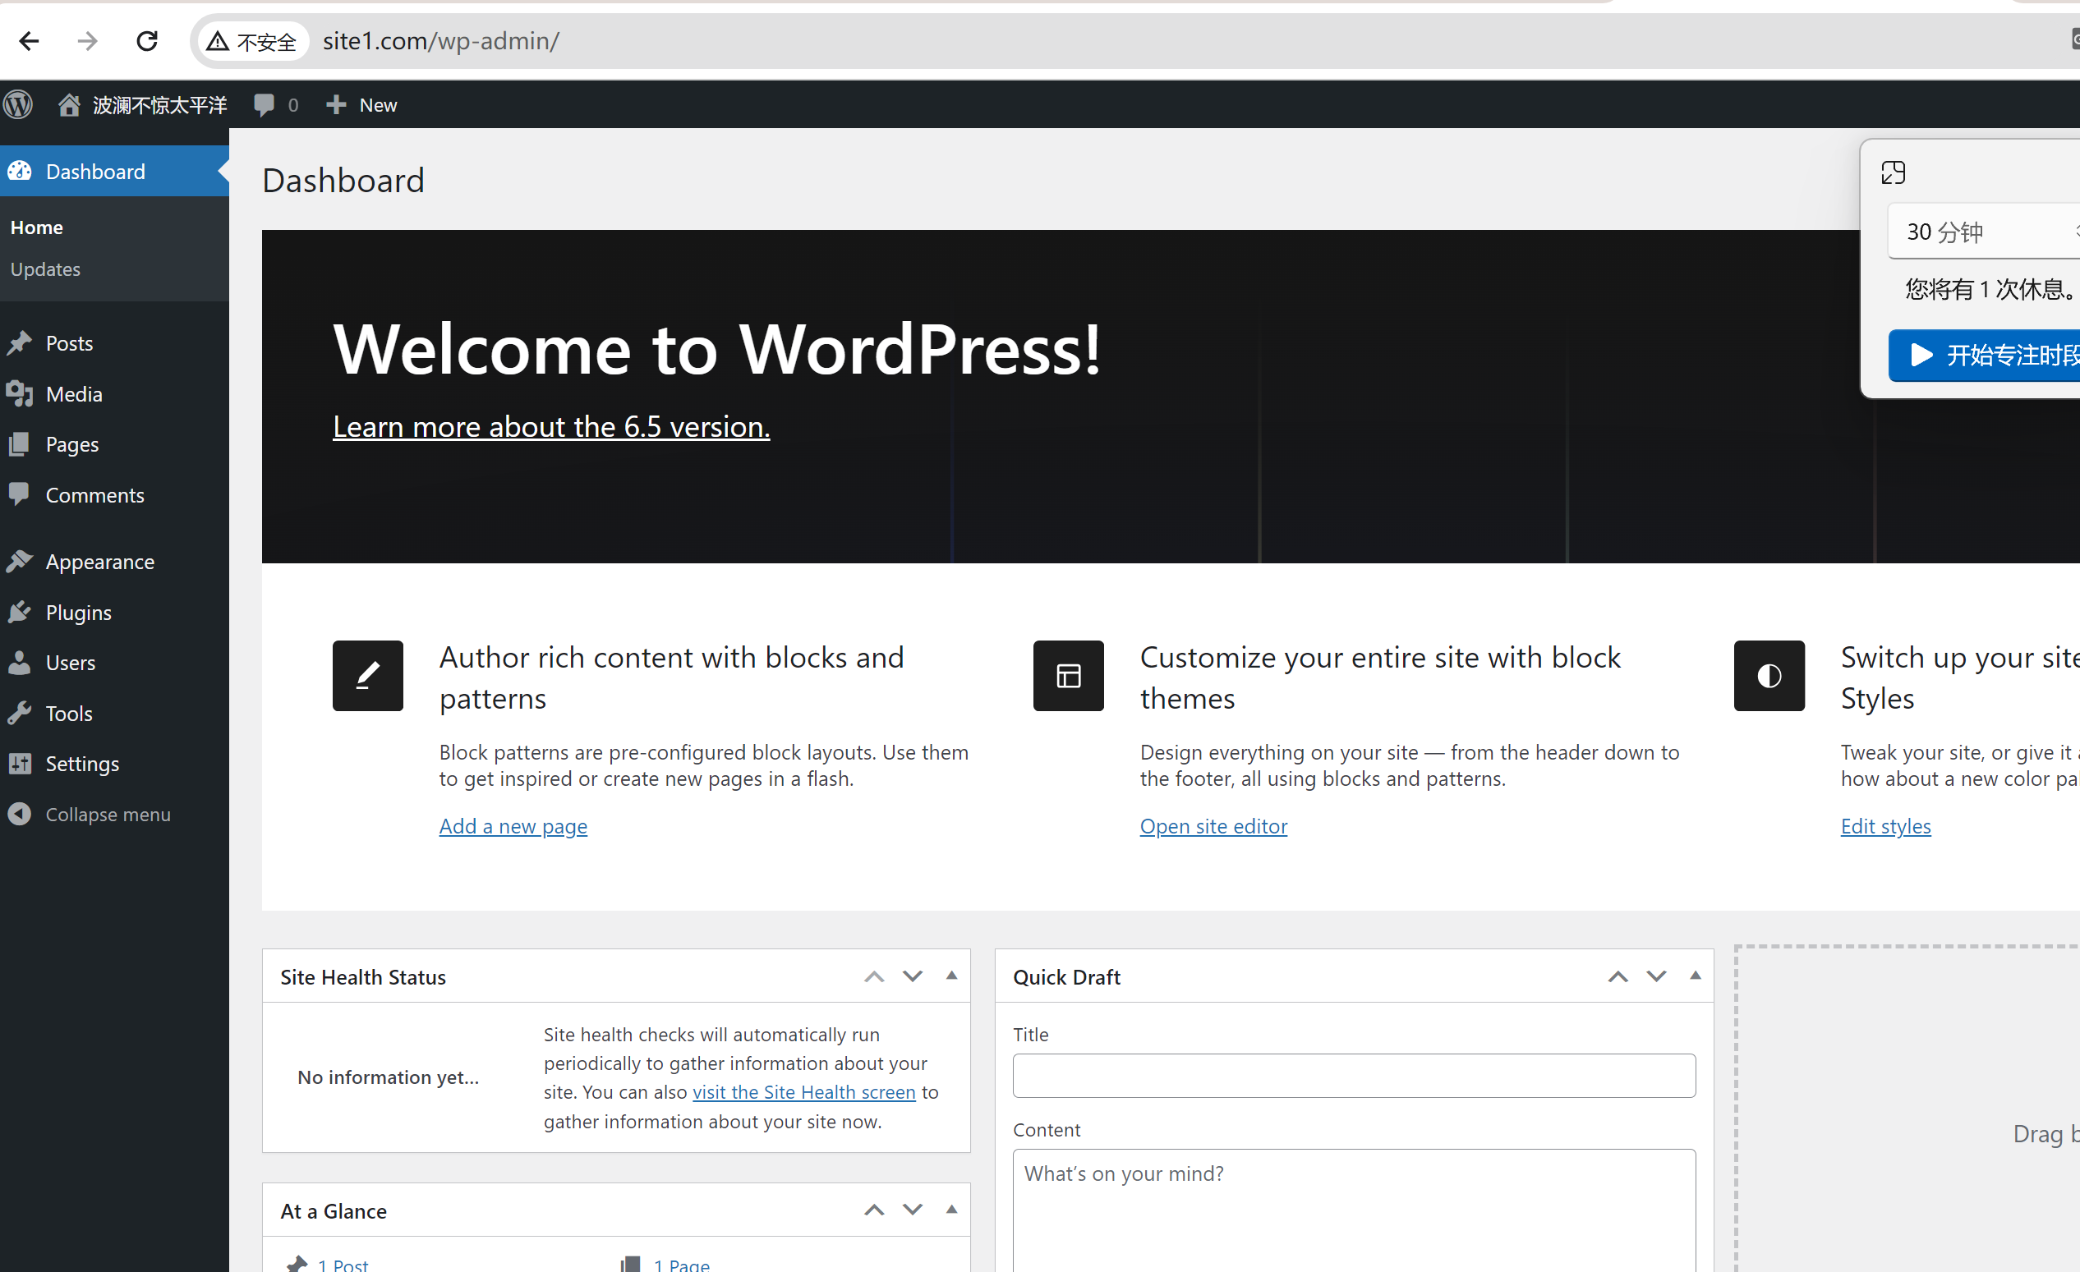
Task: Click the WordPress logo in admin bar
Action: pos(19,104)
